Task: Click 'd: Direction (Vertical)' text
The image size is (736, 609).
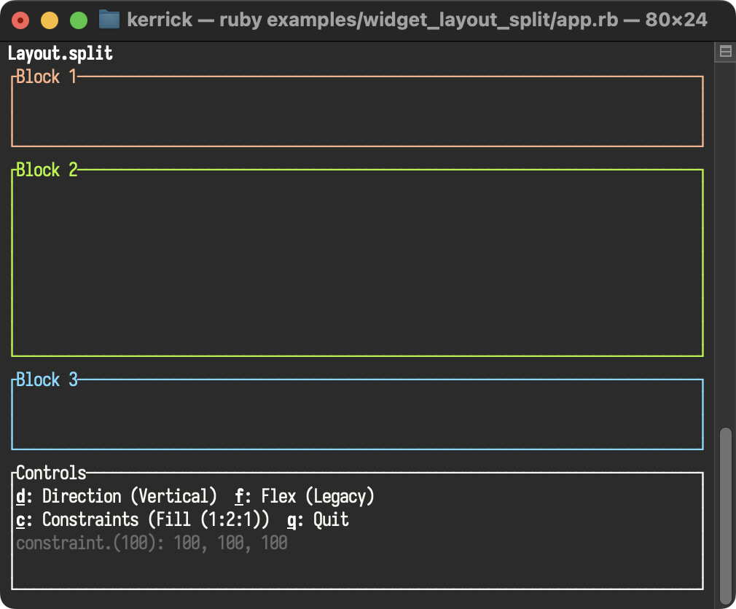Action: pos(117,496)
